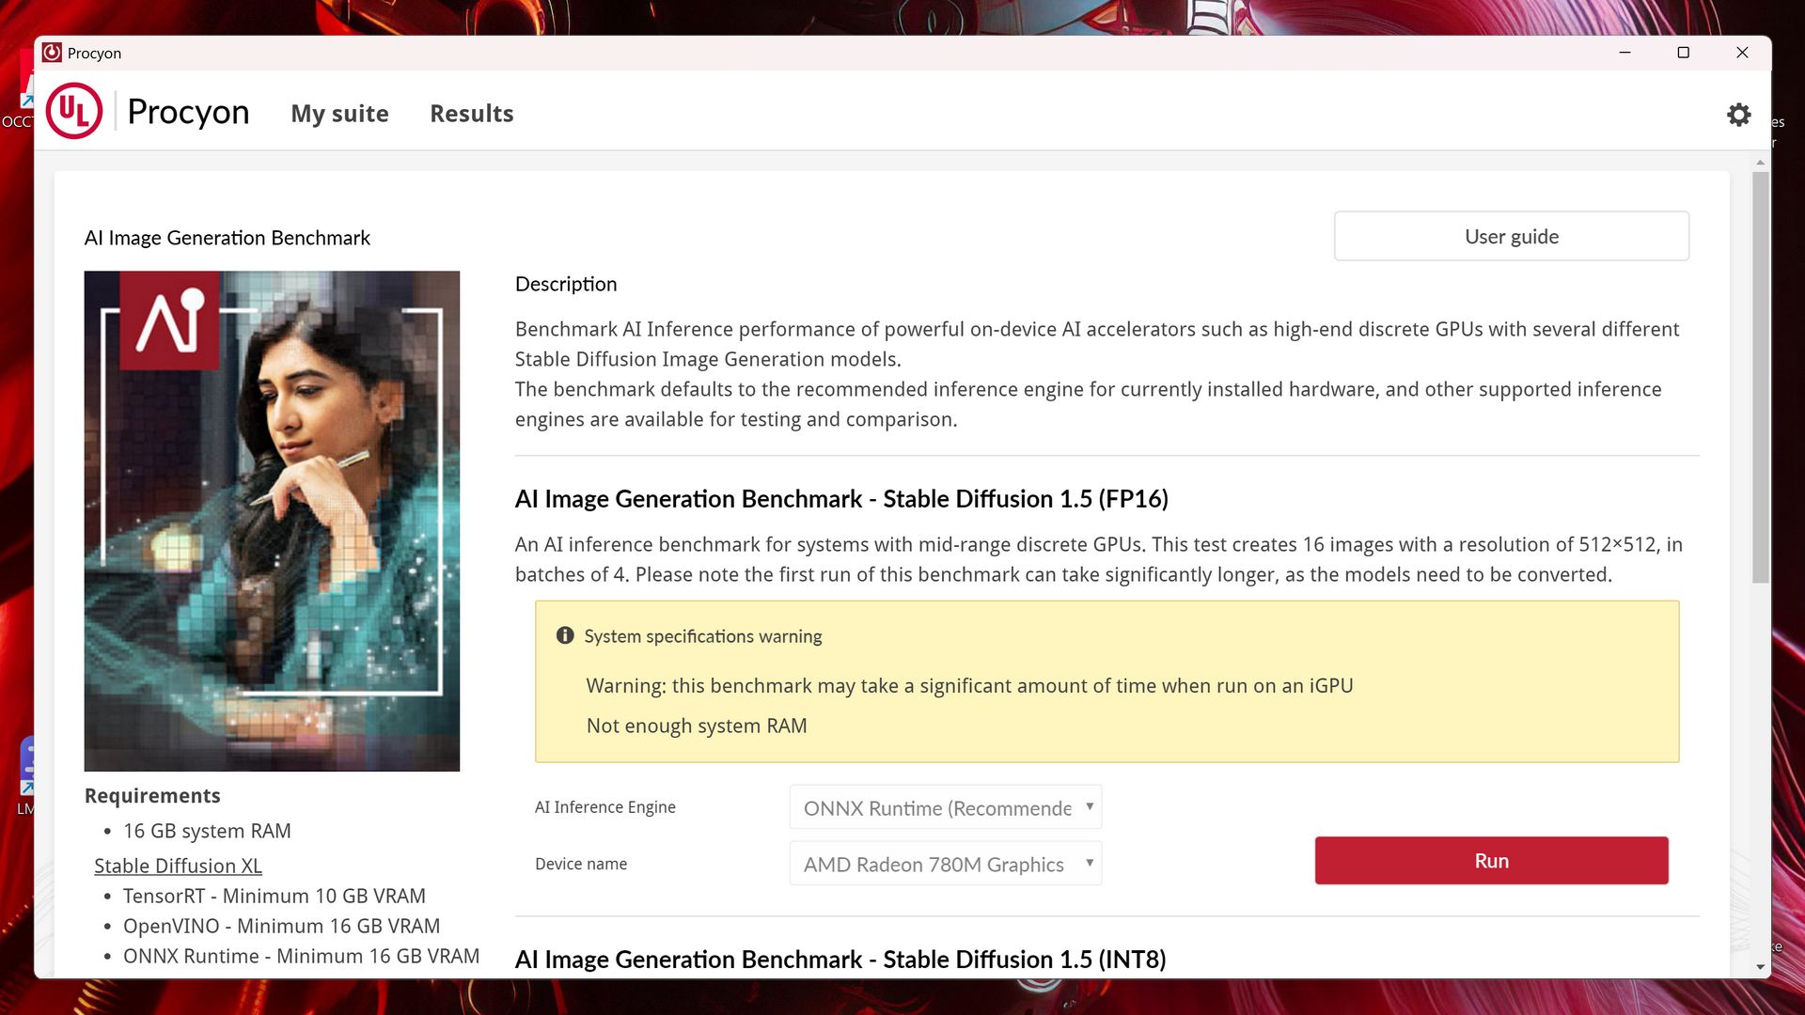Click the Device name label
The height and width of the screenshot is (1015, 1805).
(x=581, y=864)
